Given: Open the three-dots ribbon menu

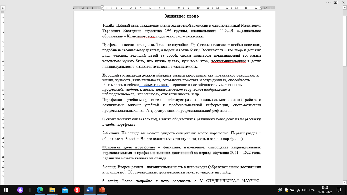Looking at the screenshot, I should pyautogui.click(x=328, y=2).
